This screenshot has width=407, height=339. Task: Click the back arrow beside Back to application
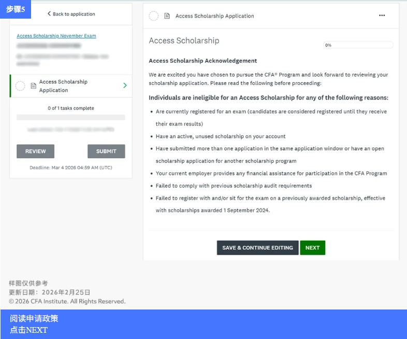(49, 14)
